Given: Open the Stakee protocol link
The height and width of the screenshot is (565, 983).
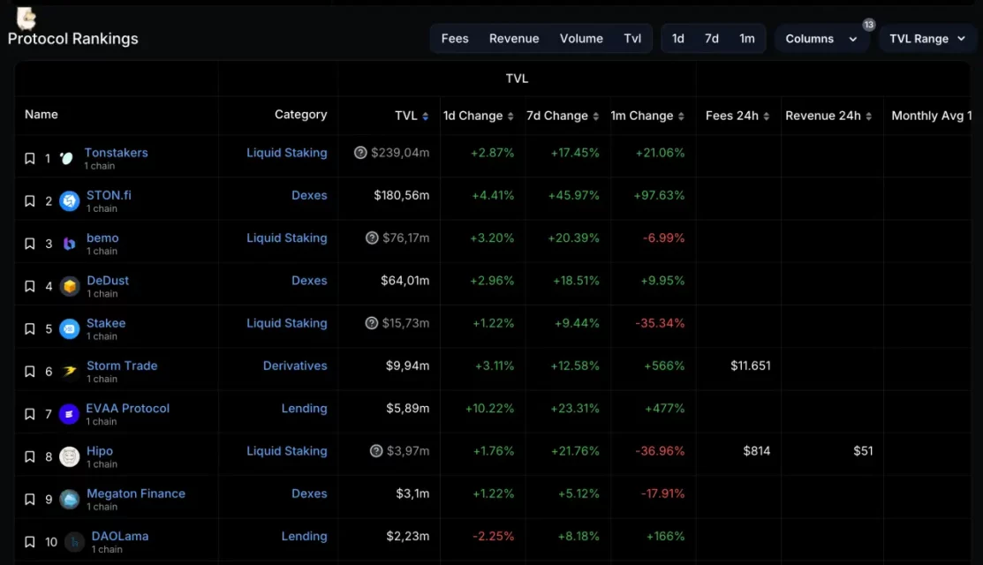Looking at the screenshot, I should tap(105, 322).
